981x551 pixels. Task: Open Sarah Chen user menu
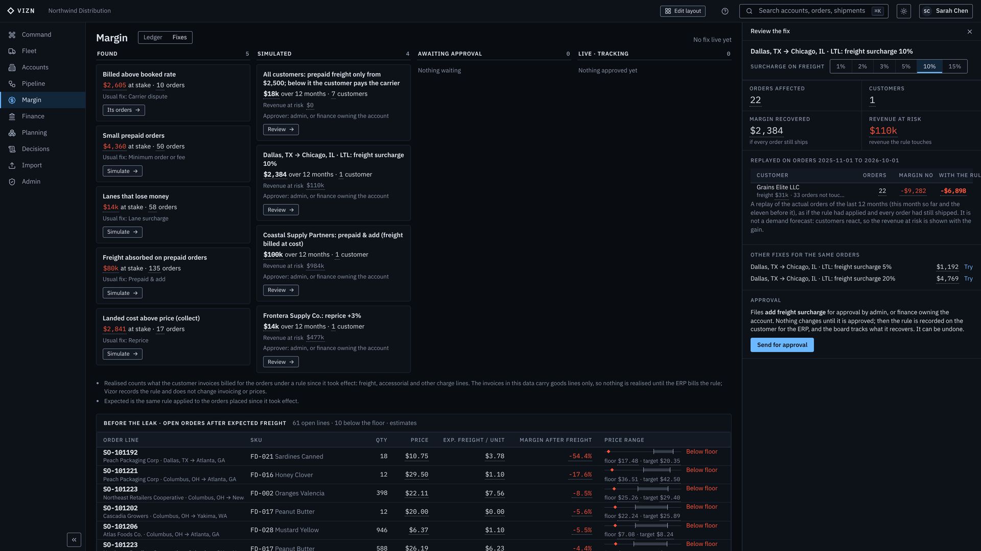(x=945, y=11)
